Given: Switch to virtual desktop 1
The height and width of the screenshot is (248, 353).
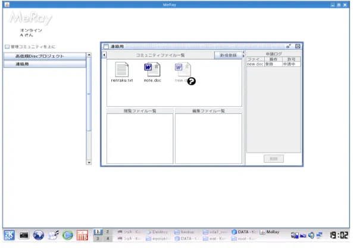Looking at the screenshot, I should (98, 232).
